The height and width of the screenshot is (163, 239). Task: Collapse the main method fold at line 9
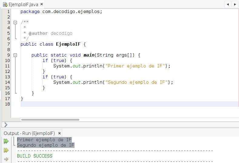click(15, 55)
